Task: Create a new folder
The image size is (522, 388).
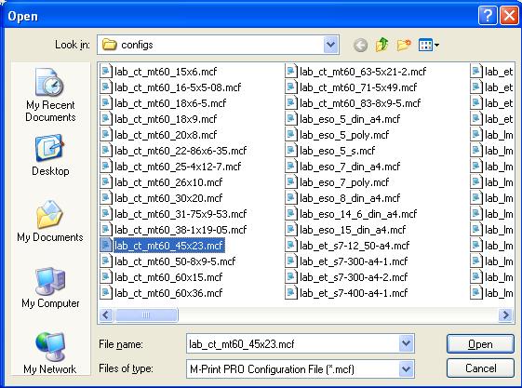Action: (404, 45)
